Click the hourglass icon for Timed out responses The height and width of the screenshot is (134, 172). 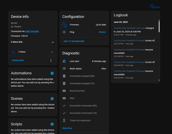click(64, 121)
